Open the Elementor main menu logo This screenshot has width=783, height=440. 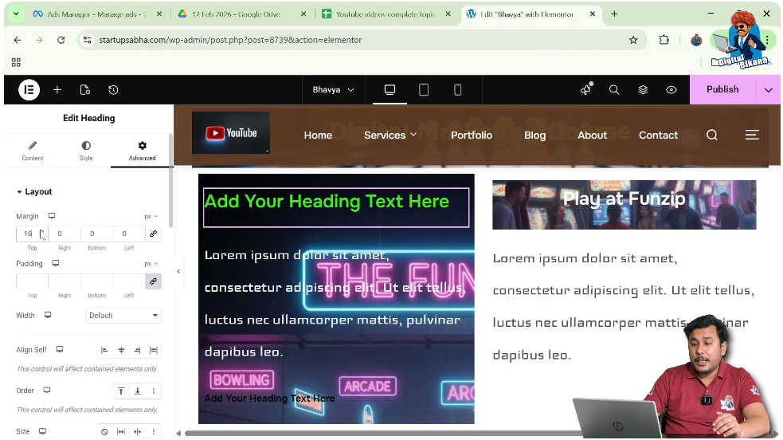coord(29,90)
